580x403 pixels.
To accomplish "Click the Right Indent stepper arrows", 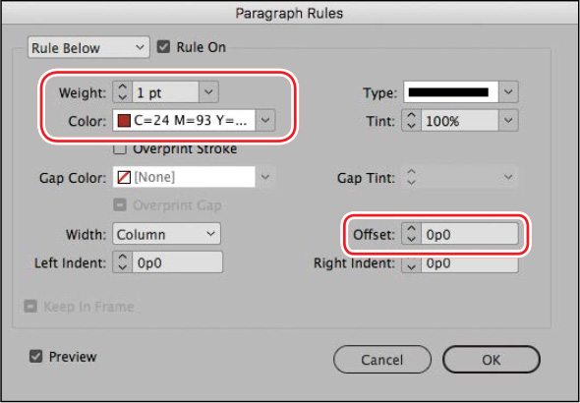I will [412, 264].
